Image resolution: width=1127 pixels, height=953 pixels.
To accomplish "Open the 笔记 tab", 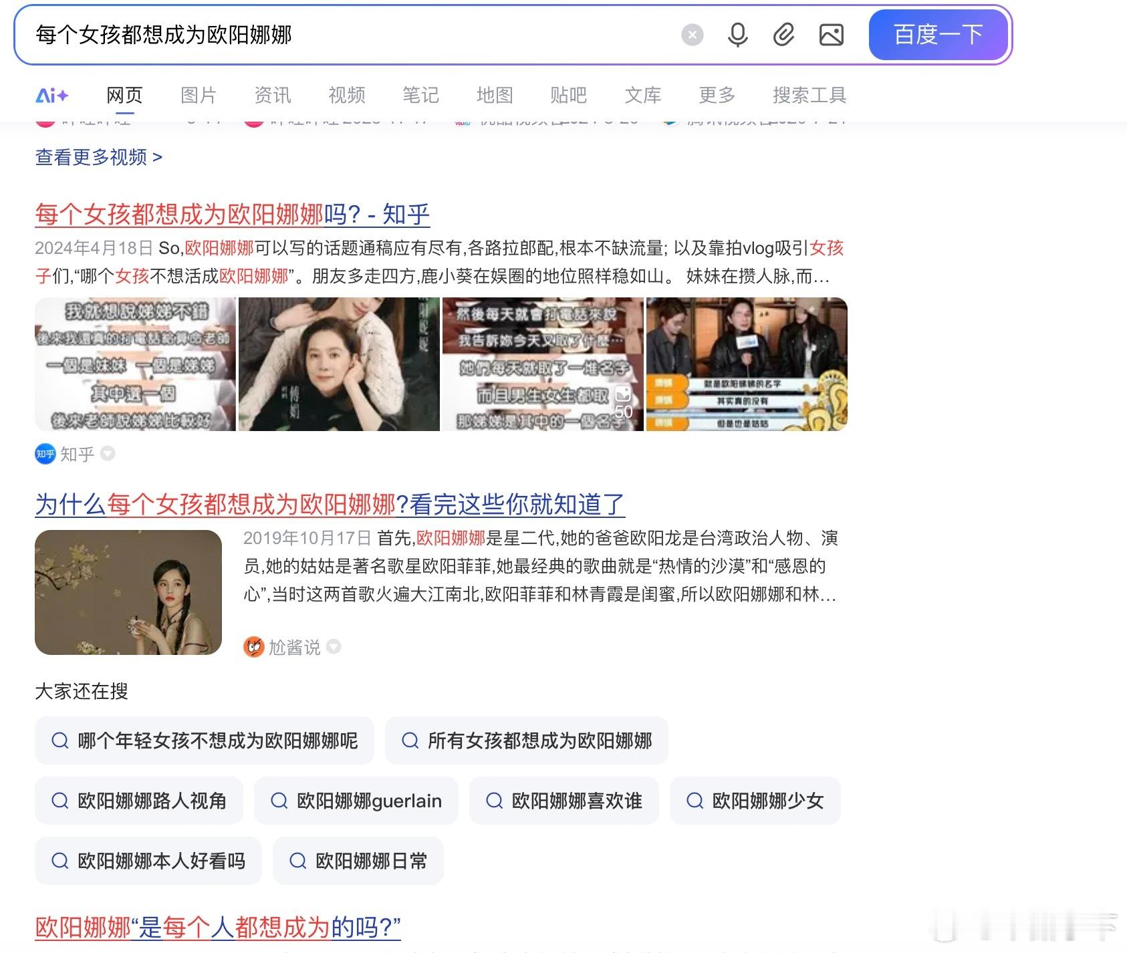I will 420,96.
